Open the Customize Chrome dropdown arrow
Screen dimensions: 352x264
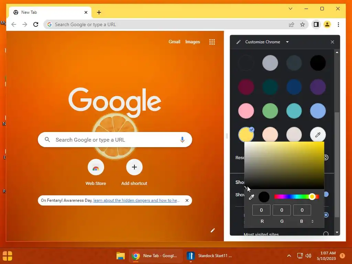[287, 42]
